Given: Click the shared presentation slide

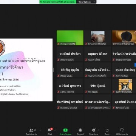Looking at the screenshot, I should click(26, 70).
